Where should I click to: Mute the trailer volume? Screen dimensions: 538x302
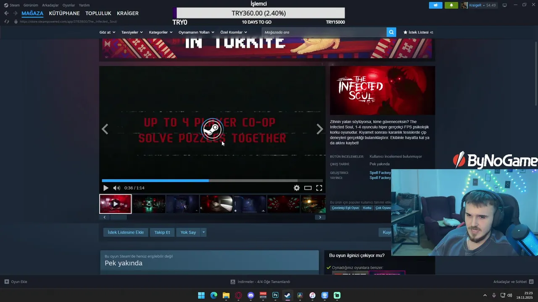pyautogui.click(x=116, y=188)
